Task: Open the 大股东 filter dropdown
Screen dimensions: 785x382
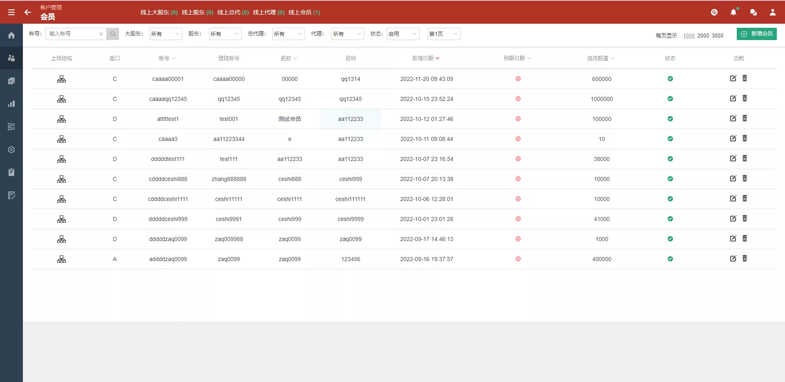Action: pyautogui.click(x=166, y=34)
